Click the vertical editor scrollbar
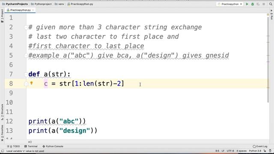The image size is (274, 154). (x=268, y=59)
